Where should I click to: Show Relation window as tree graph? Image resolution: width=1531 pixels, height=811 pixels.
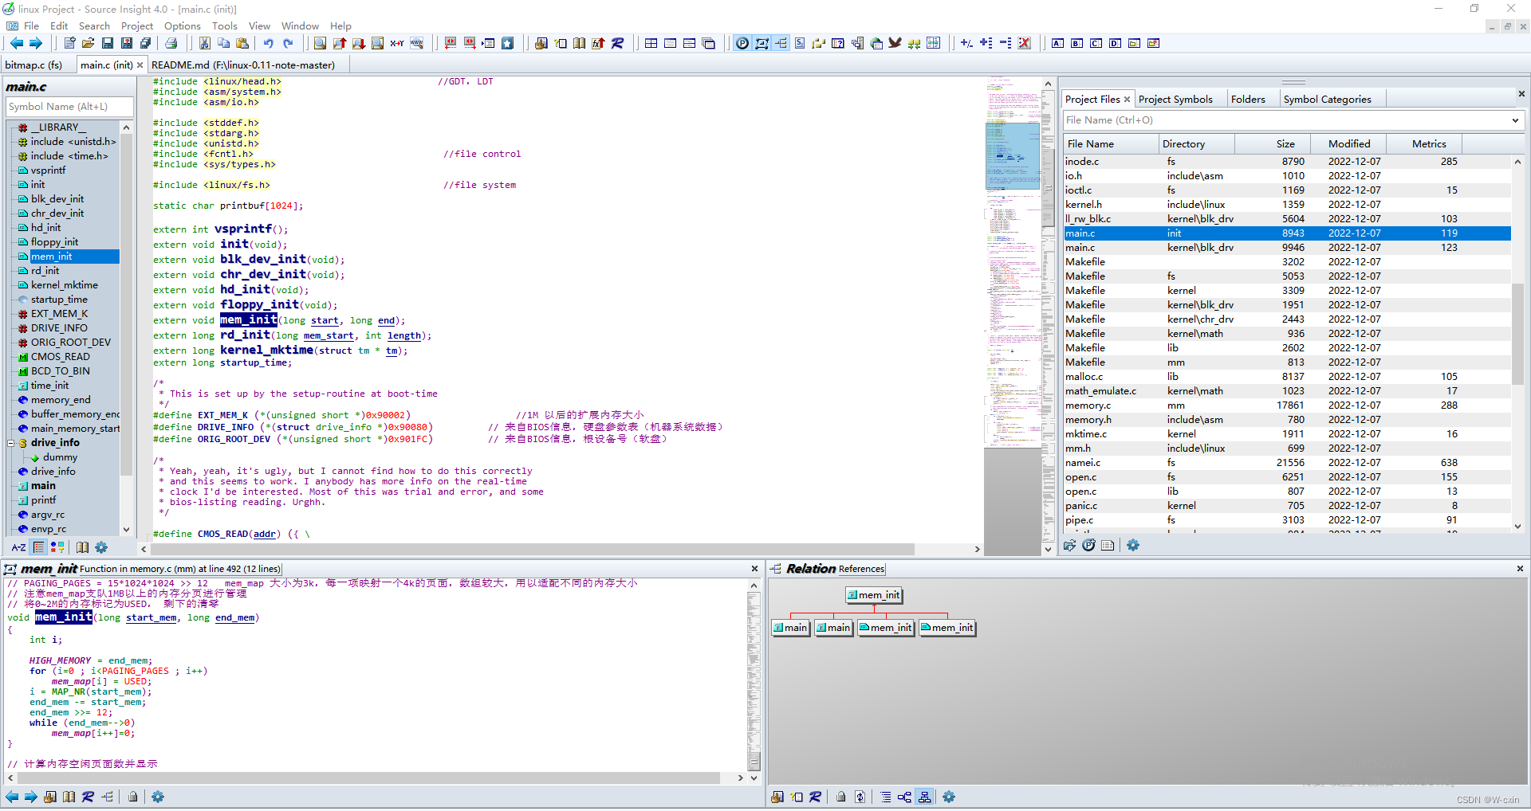[x=924, y=797]
